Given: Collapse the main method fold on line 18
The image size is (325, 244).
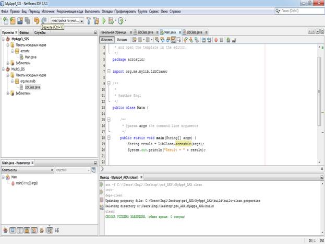Looking at the screenshot, I should (109, 138).
